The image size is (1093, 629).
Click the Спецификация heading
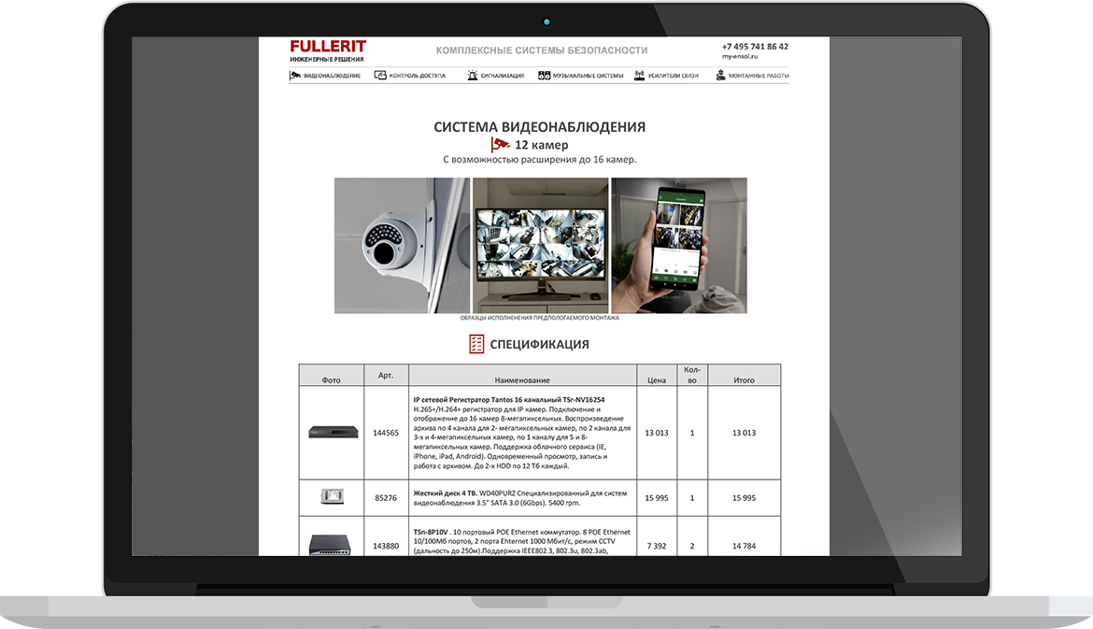click(540, 345)
